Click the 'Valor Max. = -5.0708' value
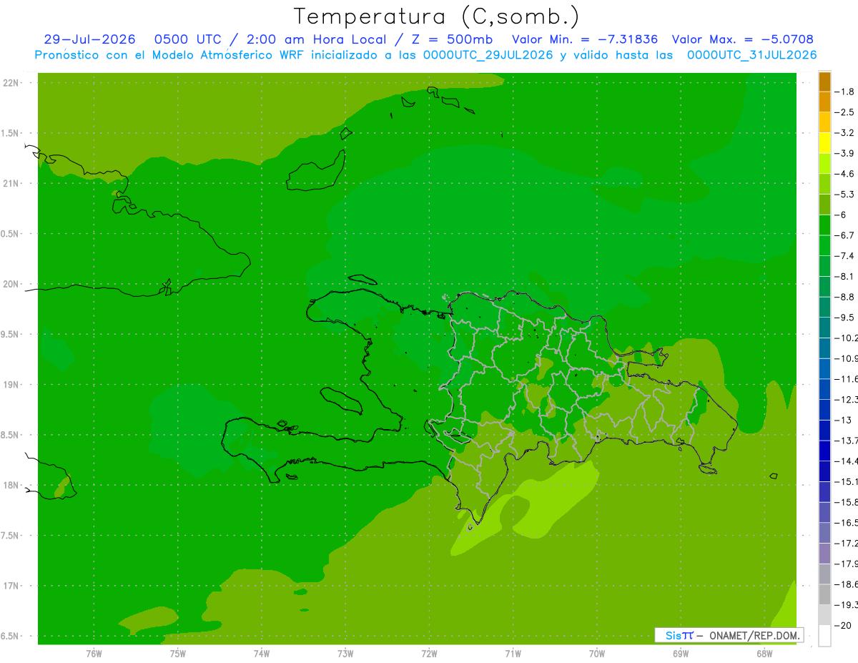858x663 pixels. click(743, 39)
